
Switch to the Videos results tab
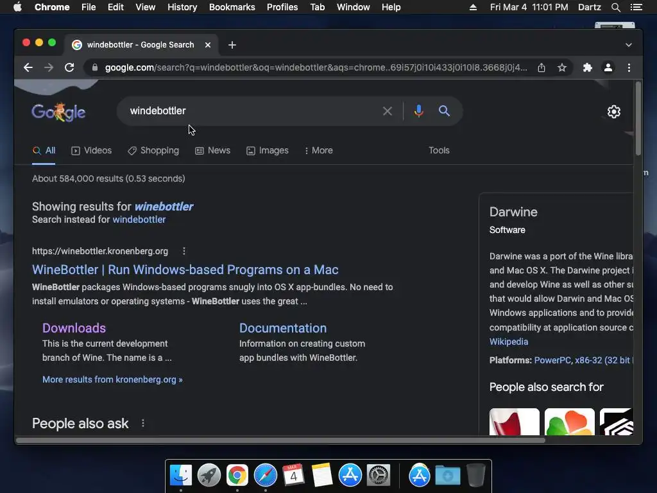pyautogui.click(x=92, y=150)
